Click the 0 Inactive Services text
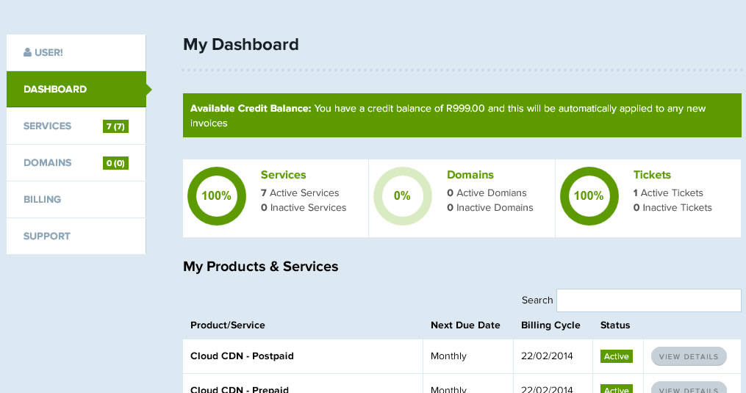746x393 pixels. pos(304,207)
